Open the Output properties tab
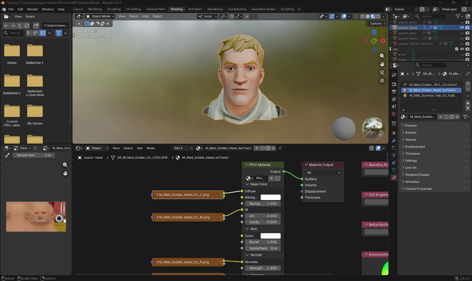 click(x=394, y=92)
